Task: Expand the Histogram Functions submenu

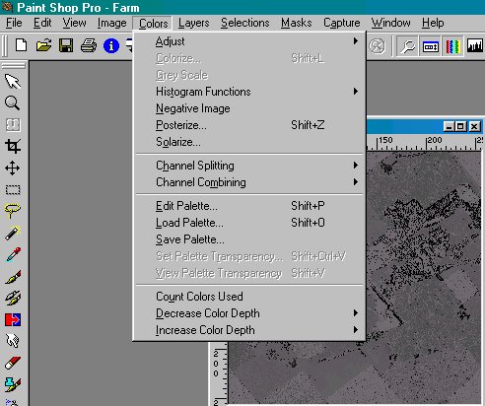Action: coord(249,92)
